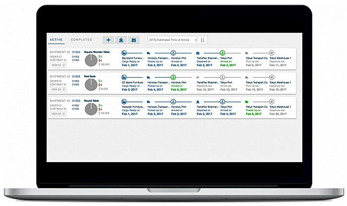Click Honolulu Port anchor icon in Round Table row
This screenshot has height=206, width=347.
173,102
